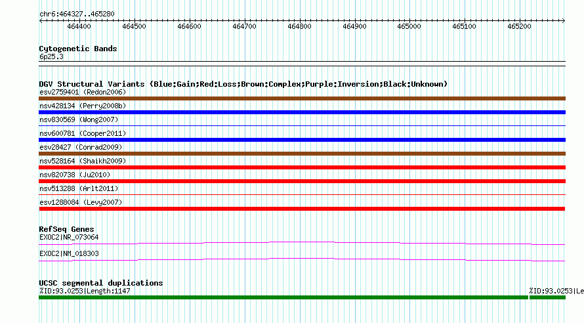
Task: Click the left arrowhead of the ruler
Action: 41,20
